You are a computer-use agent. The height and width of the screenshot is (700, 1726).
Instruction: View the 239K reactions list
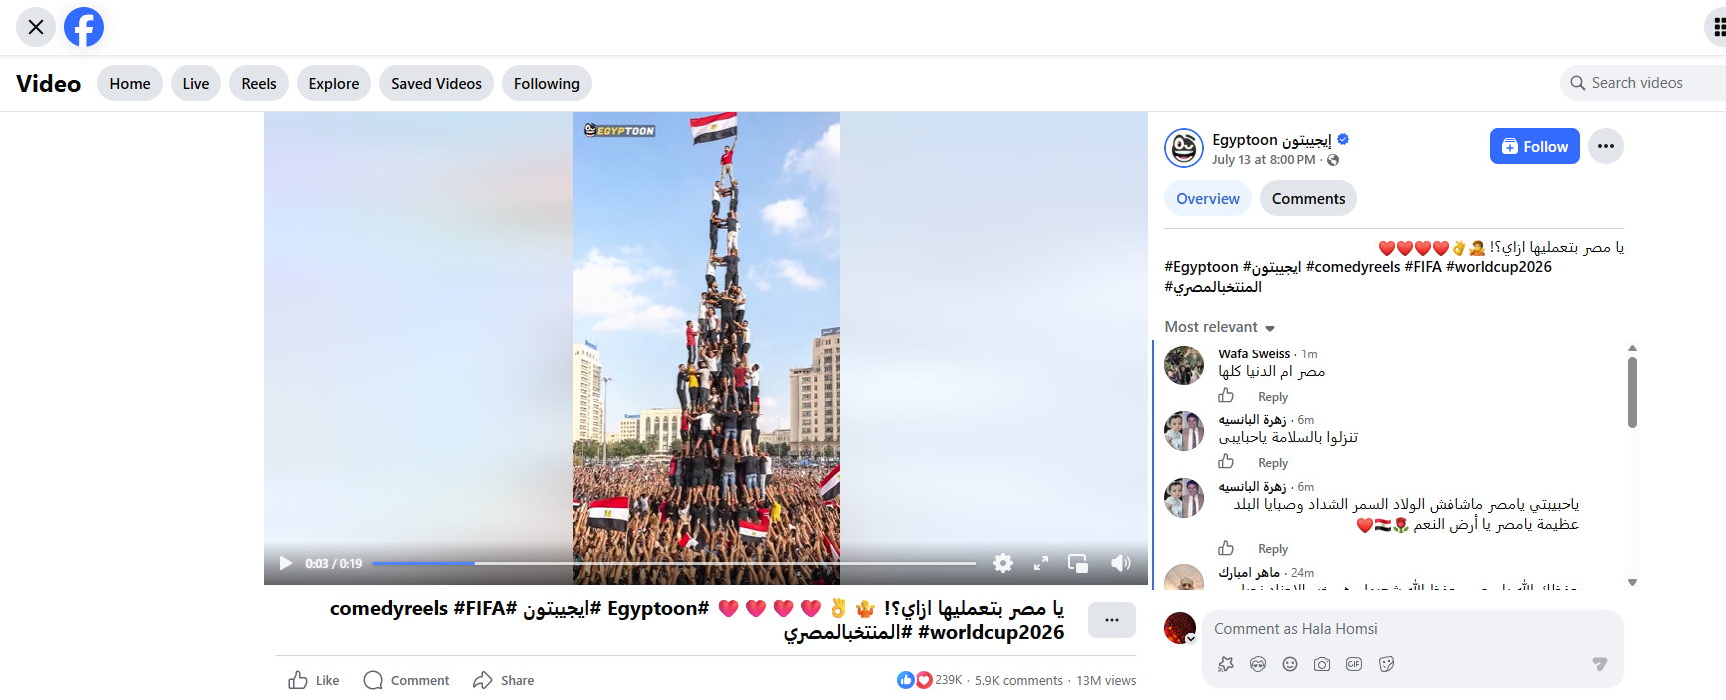[x=930, y=680]
